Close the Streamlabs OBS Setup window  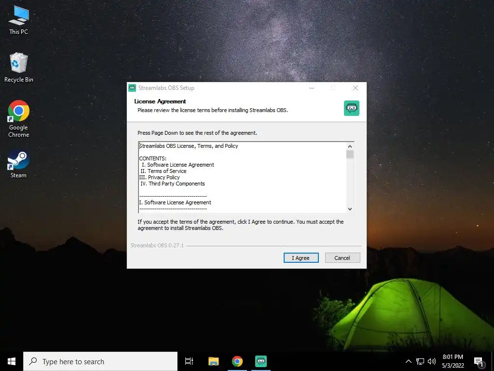356,88
